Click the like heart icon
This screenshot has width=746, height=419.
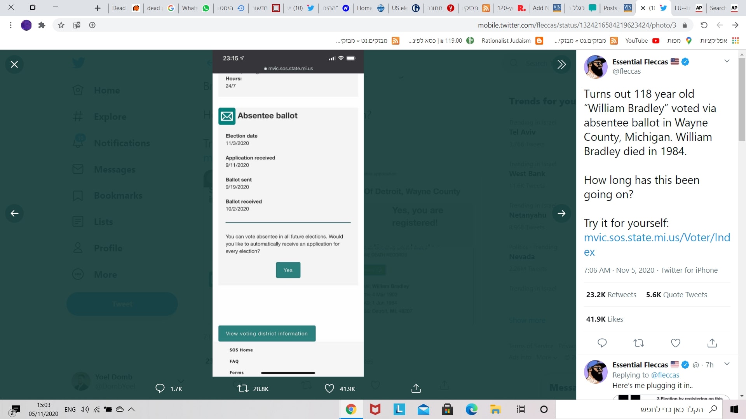(x=675, y=343)
